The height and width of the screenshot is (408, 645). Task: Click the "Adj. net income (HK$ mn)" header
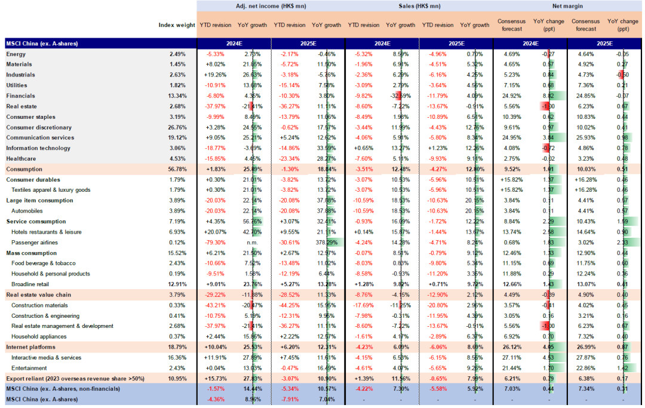click(271, 6)
